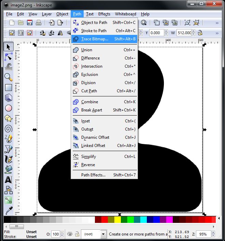The height and width of the screenshot is (241, 225).
Task: Increase opacity value with stepper
Action: pyautogui.click(x=62, y=232)
